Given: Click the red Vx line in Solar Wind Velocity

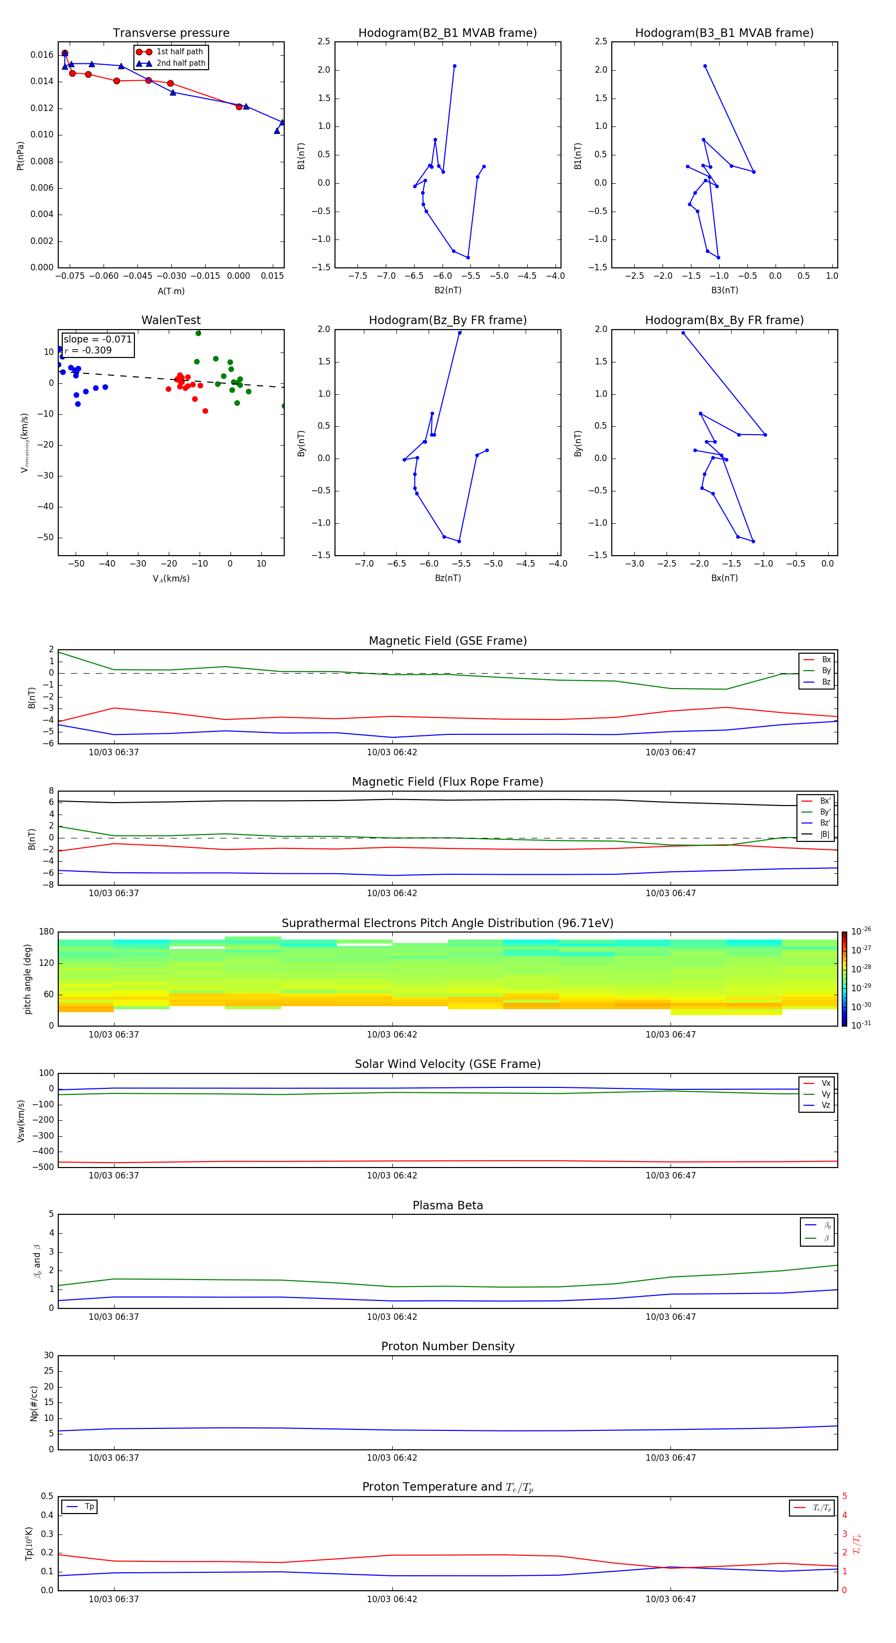Looking at the screenshot, I should pos(448,1161).
